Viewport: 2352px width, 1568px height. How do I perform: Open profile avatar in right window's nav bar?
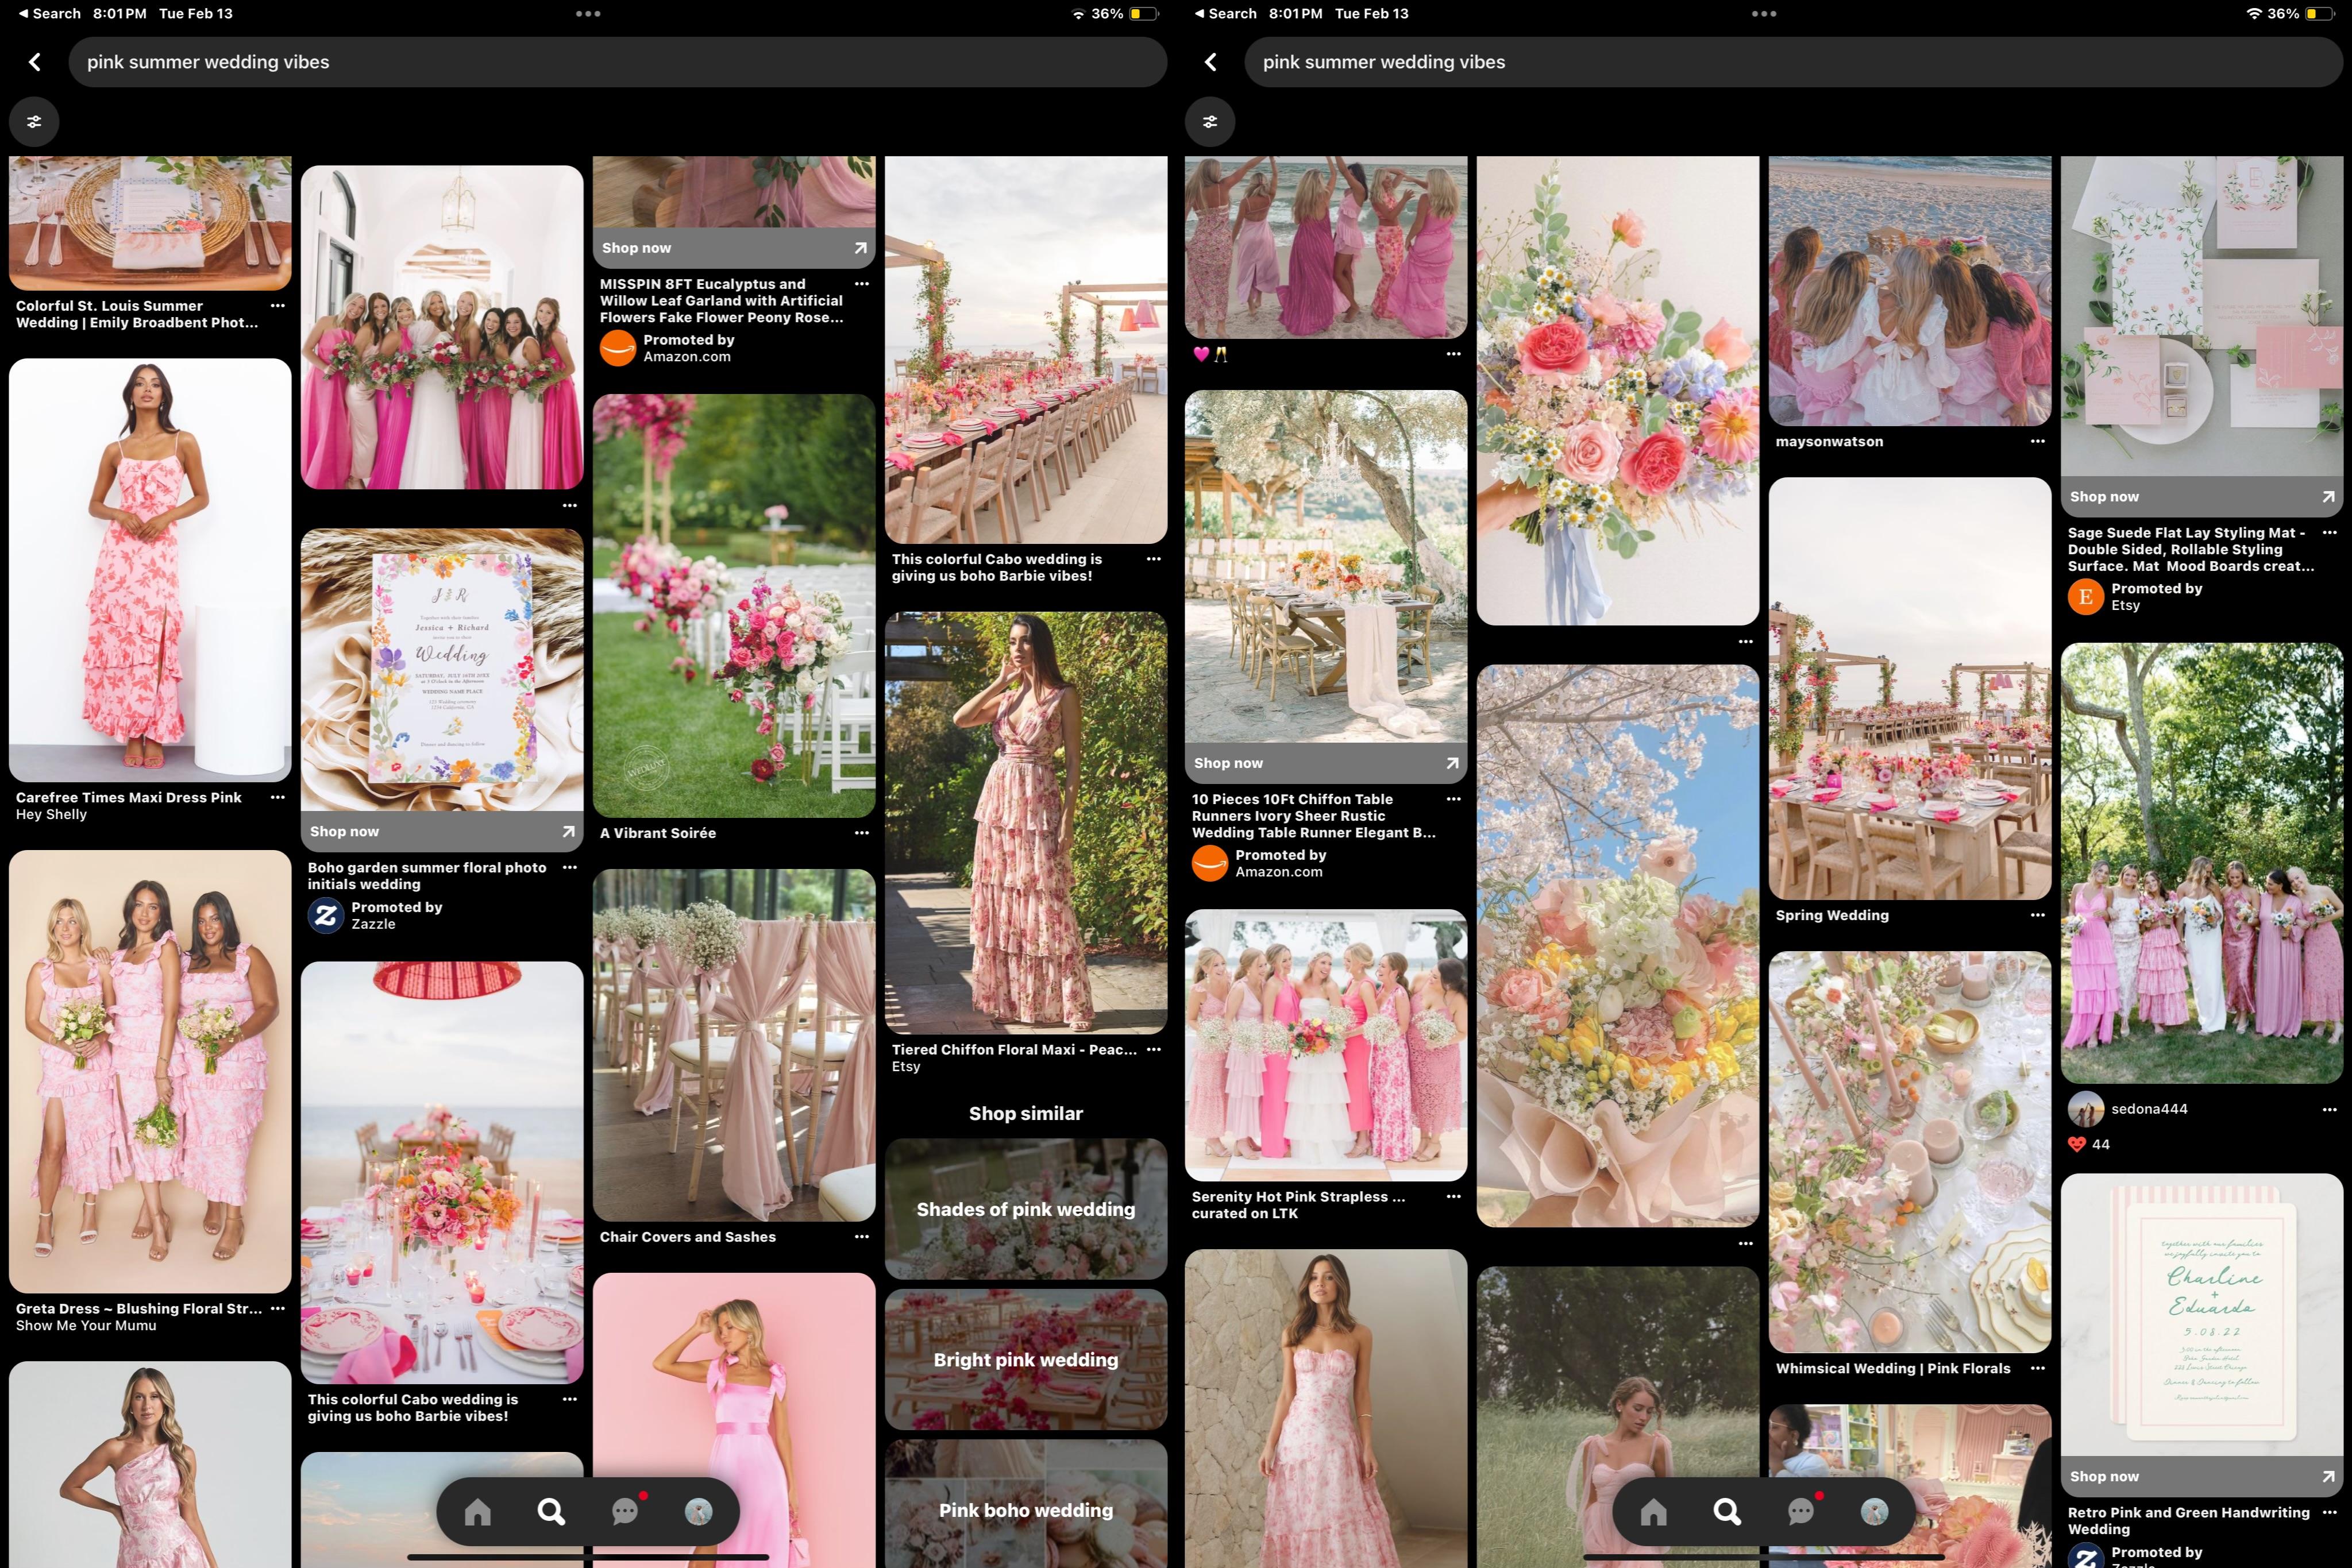click(1874, 1511)
